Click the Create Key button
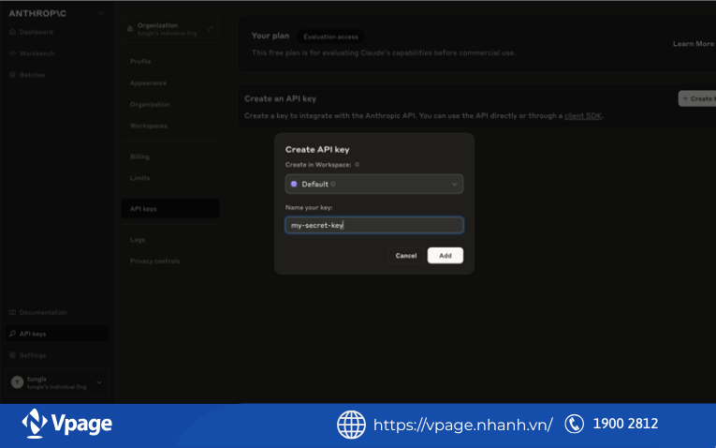Screen dimensions: 716x448 click(697, 98)
